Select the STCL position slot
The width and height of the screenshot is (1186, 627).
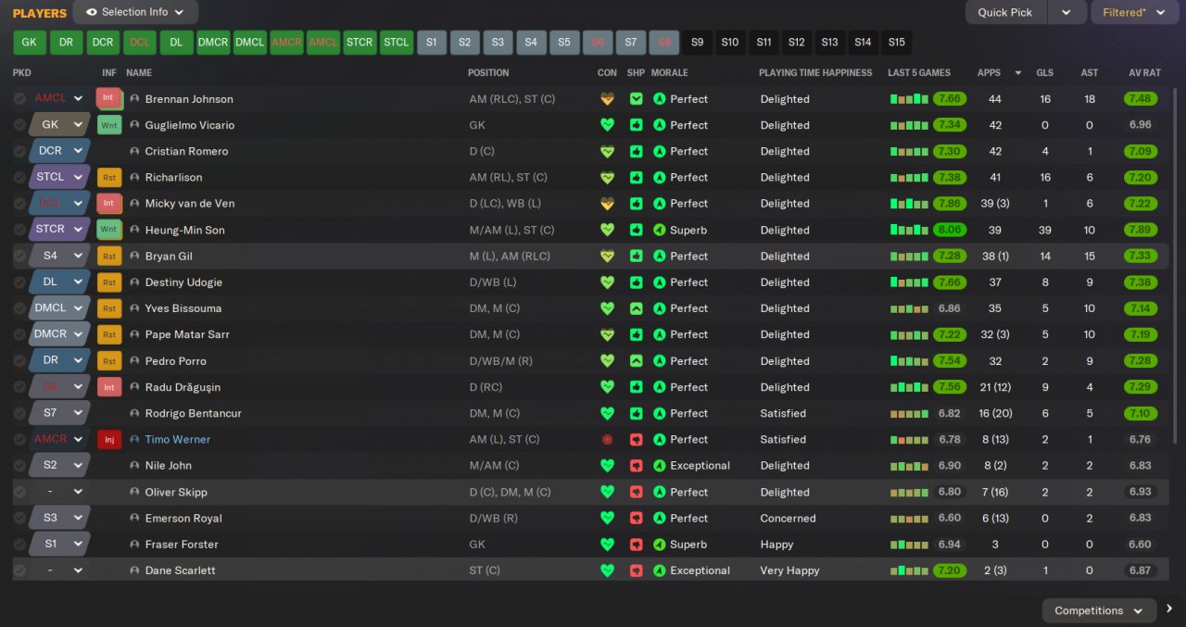point(397,43)
